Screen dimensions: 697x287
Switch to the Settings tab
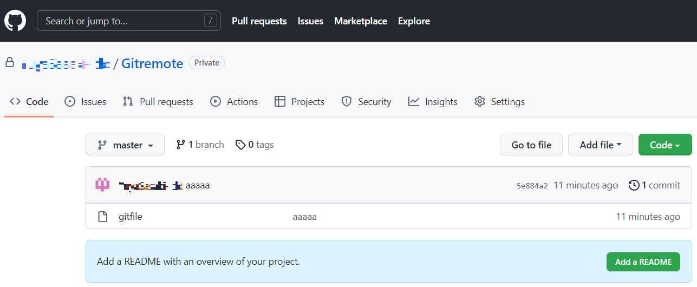[499, 101]
